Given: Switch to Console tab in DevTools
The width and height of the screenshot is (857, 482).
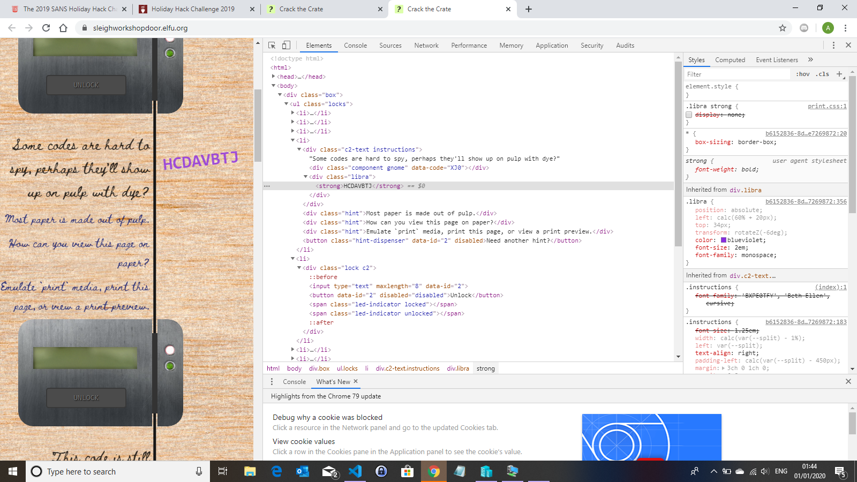Looking at the screenshot, I should (x=356, y=46).
